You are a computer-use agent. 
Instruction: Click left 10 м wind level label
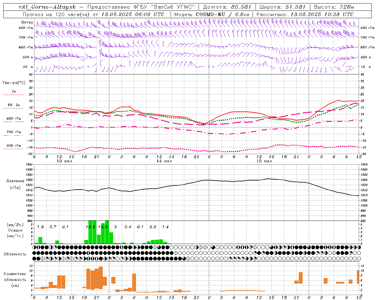point(28,67)
